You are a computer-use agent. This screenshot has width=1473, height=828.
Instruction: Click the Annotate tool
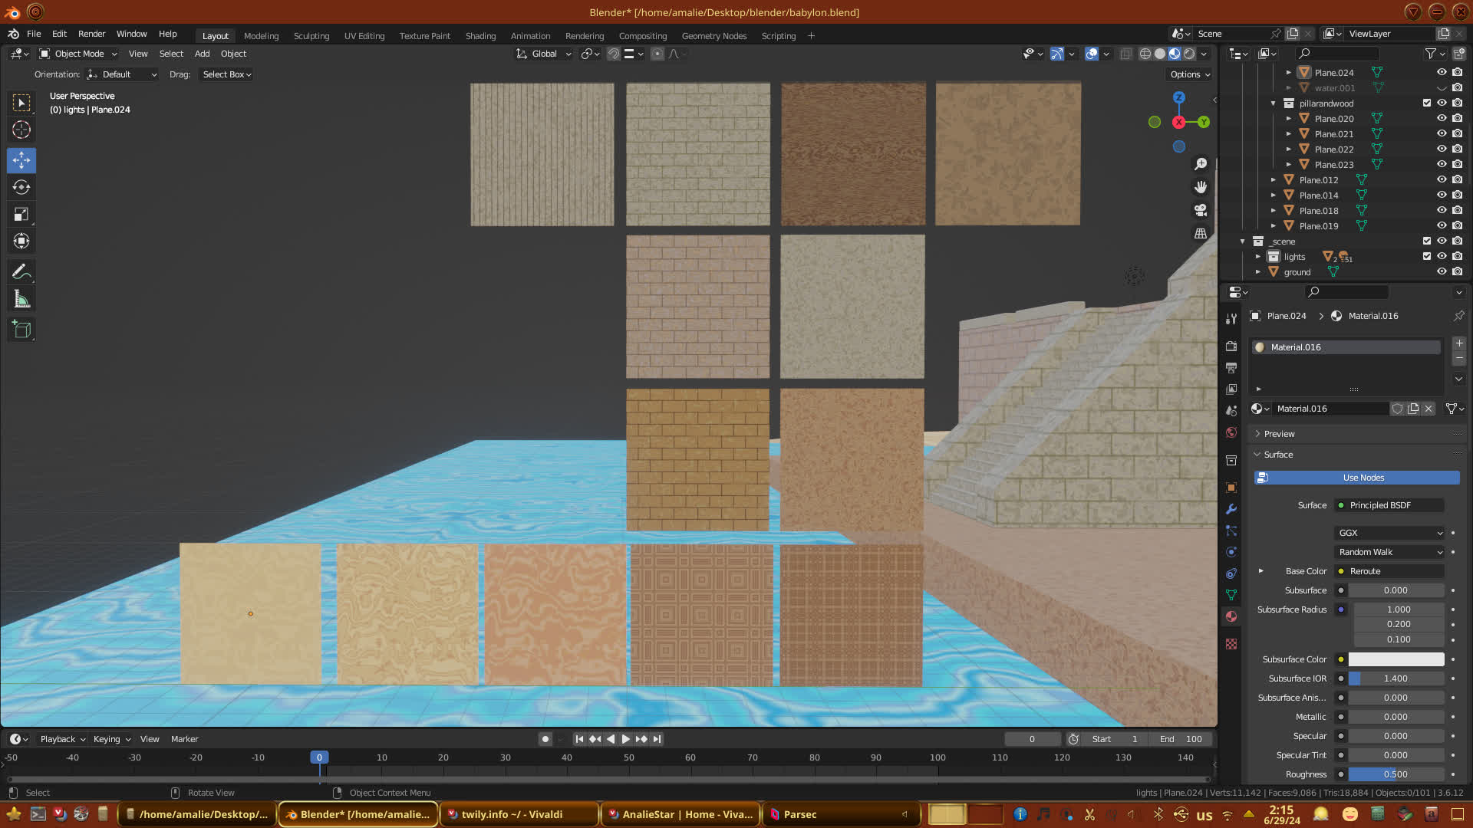21,272
